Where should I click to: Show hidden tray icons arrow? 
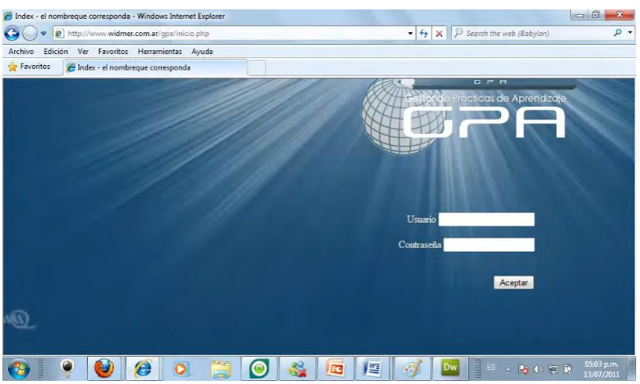click(508, 369)
